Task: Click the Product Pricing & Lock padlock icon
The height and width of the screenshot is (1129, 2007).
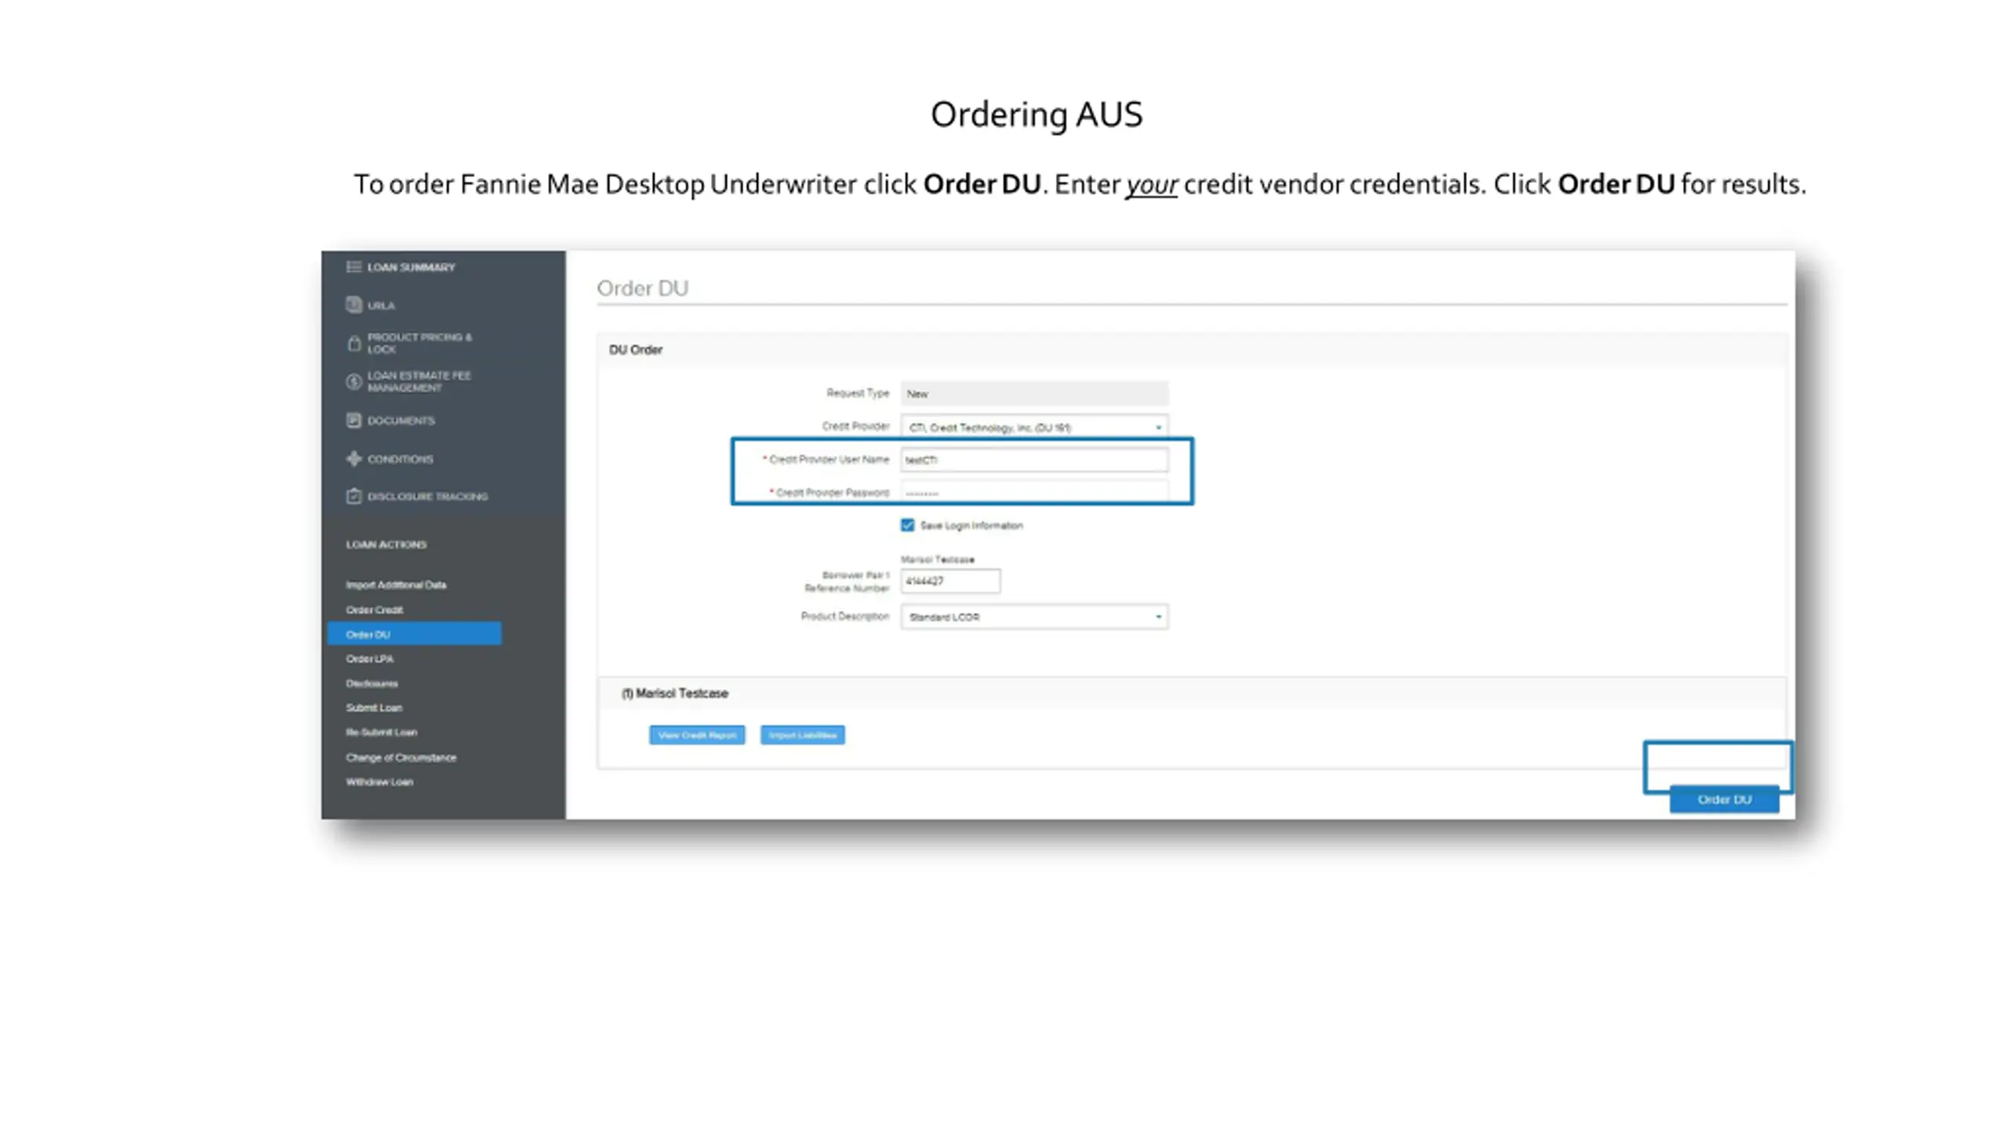Action: pyautogui.click(x=354, y=343)
